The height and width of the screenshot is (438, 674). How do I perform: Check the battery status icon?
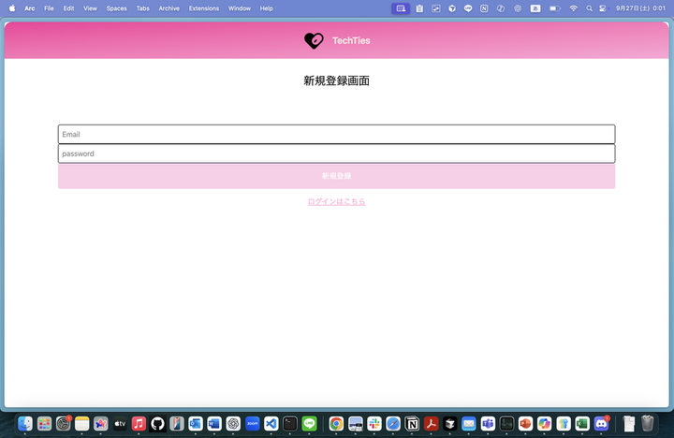555,8
